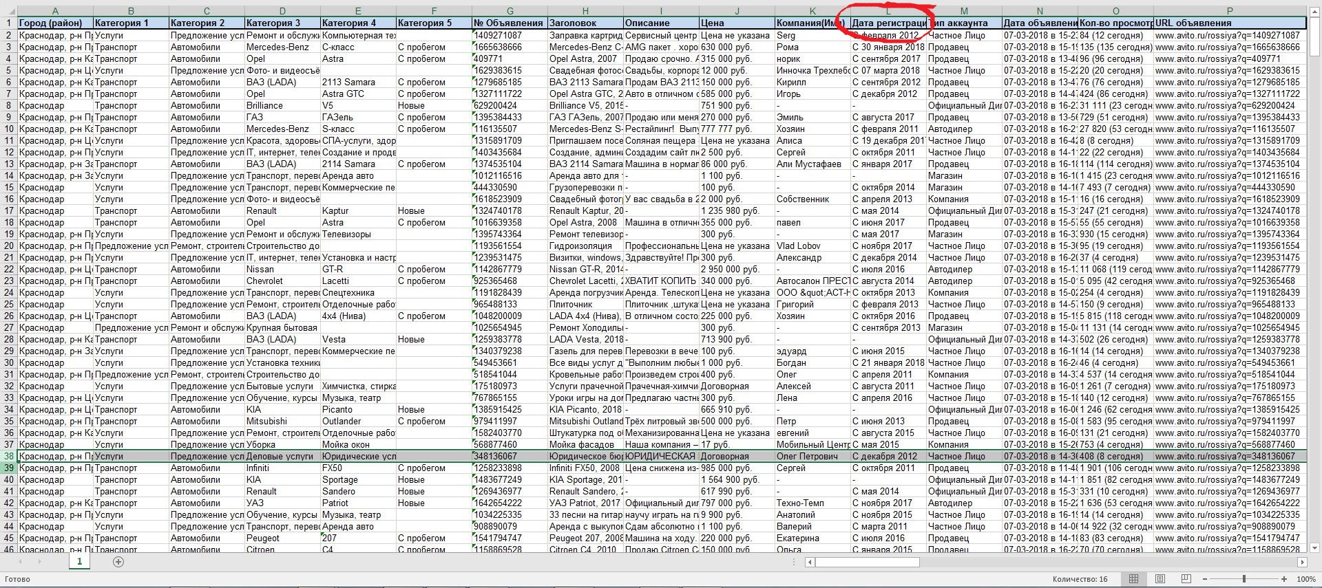Click cell containing 'Олег Петрович'
Viewport: 1322px width, 588px height.
coord(812,456)
